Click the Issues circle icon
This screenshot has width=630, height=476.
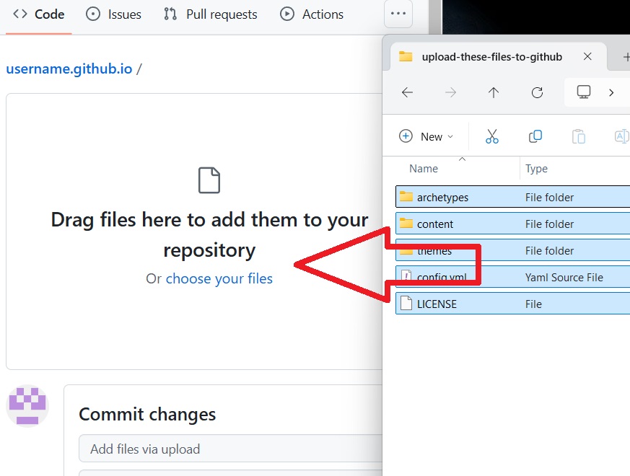pyautogui.click(x=93, y=14)
